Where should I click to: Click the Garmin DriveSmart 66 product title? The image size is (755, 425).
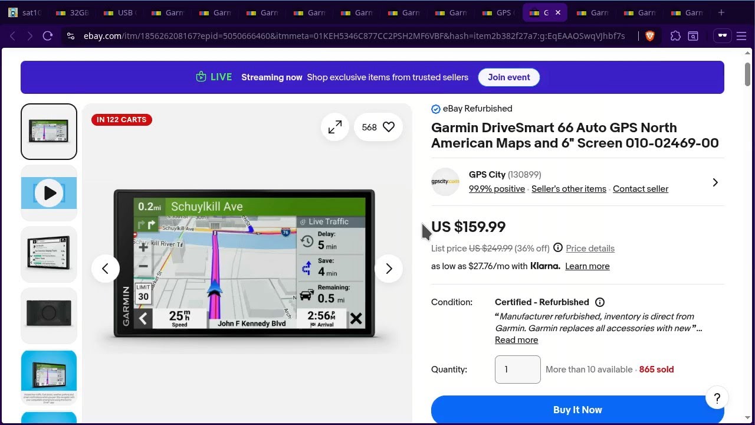coord(575,135)
